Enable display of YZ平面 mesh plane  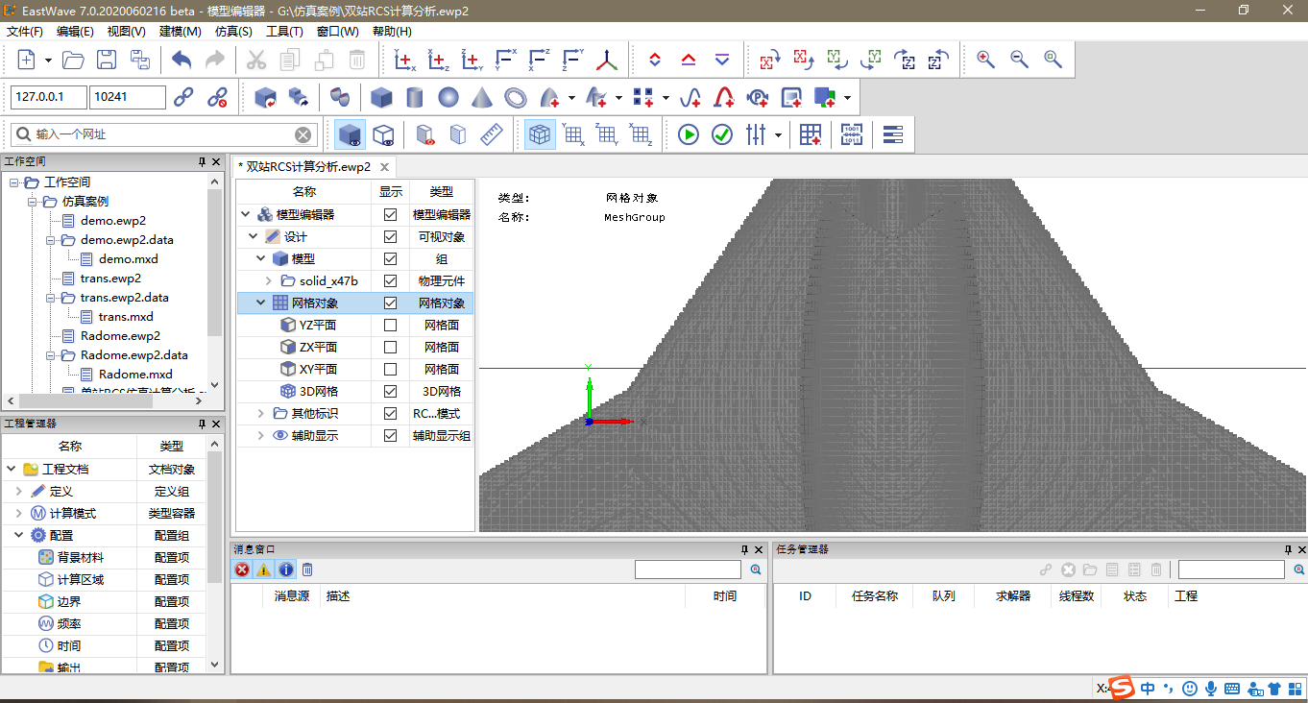[390, 325]
